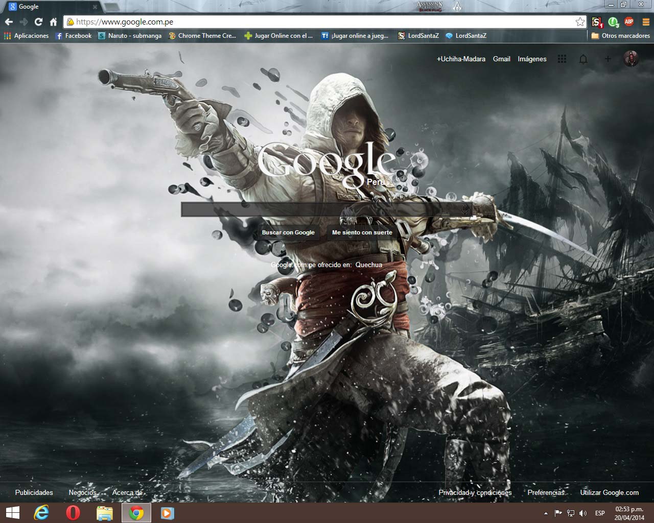Click the green notification extension icon
Viewport: 654px width, 523px height.
(x=613, y=22)
